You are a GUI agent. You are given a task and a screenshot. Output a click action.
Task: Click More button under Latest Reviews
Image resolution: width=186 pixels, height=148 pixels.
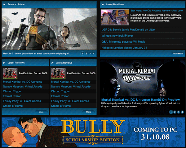[88, 112]
